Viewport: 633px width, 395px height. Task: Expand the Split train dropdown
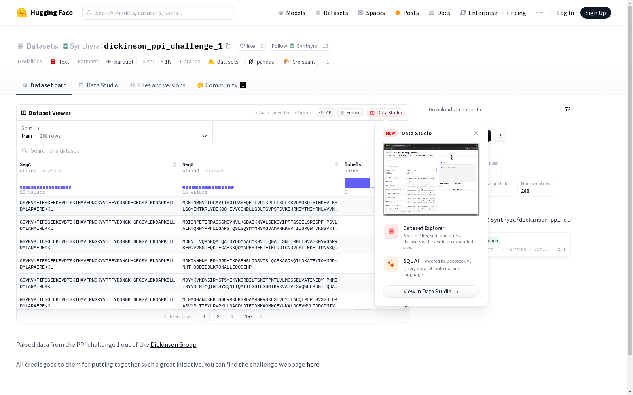(x=115, y=132)
